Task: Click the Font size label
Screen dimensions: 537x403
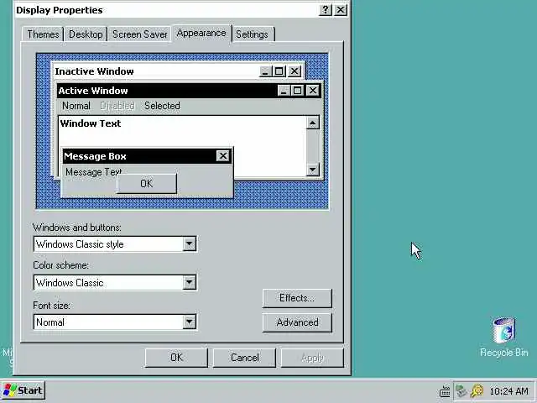Action: tap(51, 305)
